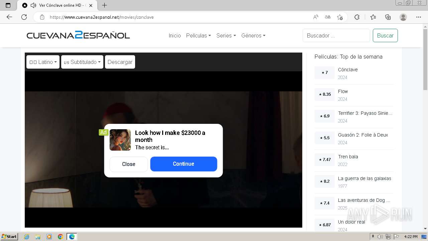Viewport: 428px width, 241px height.
Task: Open the Favorites list
Action: [373, 17]
